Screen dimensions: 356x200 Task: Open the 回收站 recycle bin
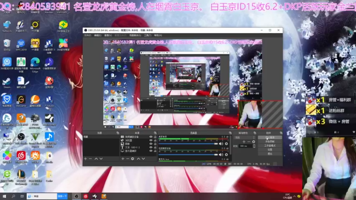click(7, 45)
